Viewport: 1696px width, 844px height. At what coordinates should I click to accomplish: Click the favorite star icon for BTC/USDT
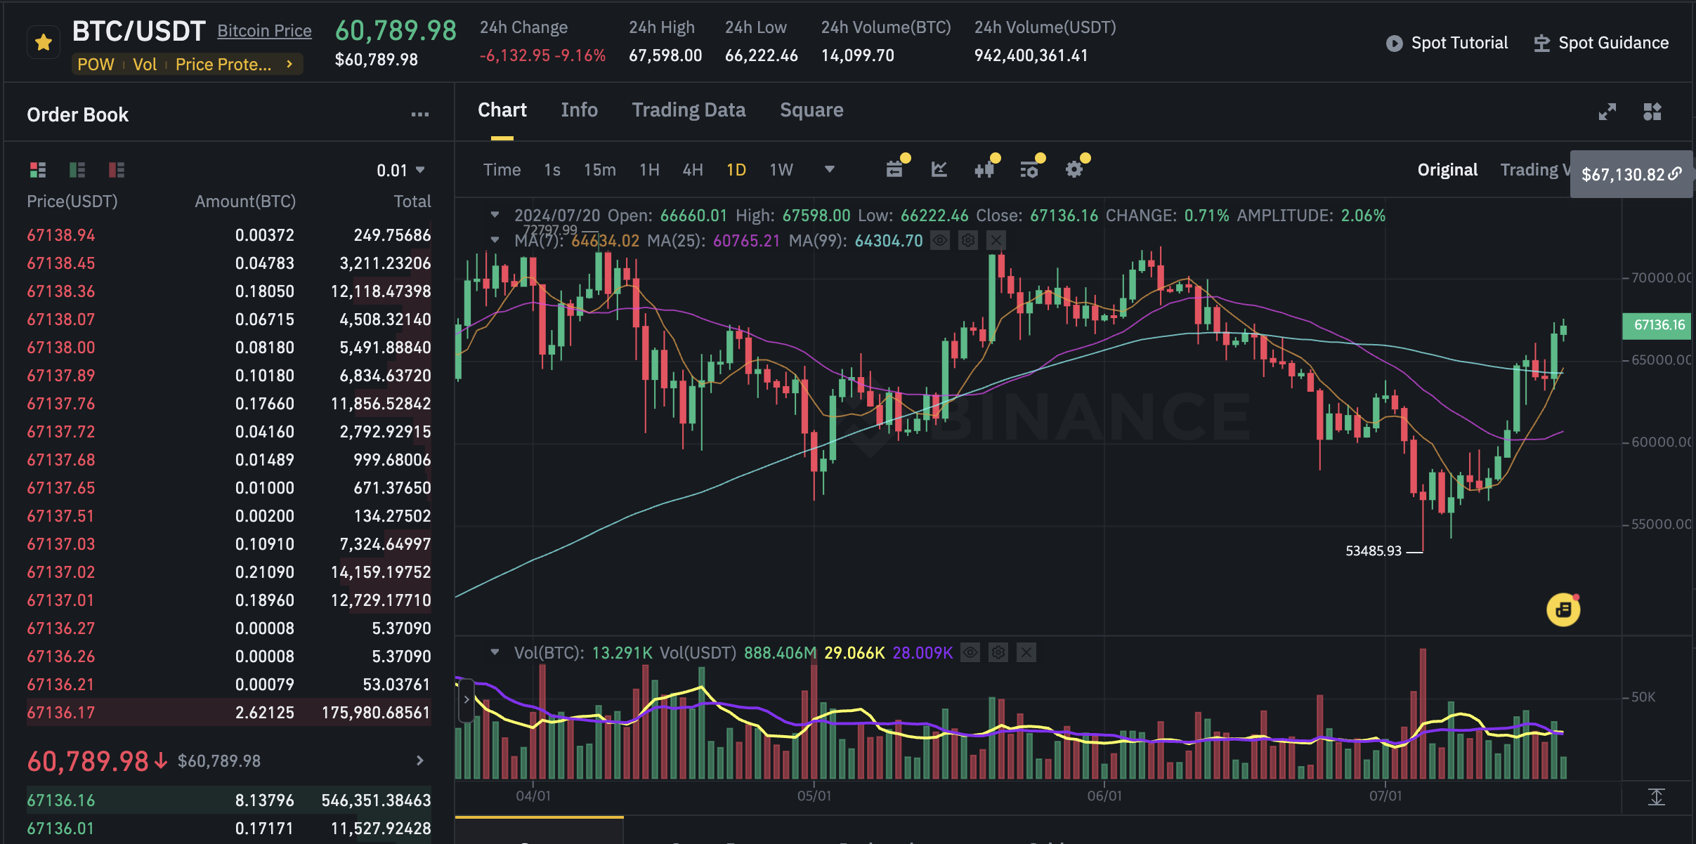pos(44,43)
